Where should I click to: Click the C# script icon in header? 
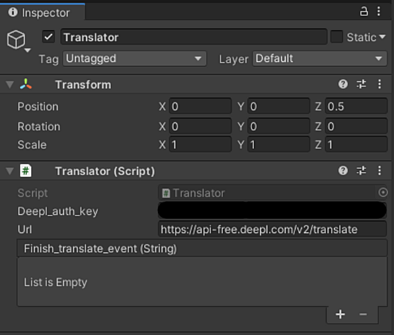[x=26, y=171]
